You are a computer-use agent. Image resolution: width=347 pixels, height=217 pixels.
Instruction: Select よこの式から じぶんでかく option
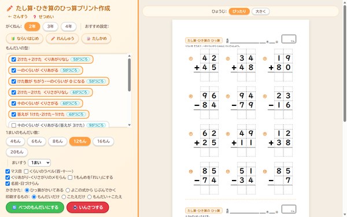coord(68,190)
